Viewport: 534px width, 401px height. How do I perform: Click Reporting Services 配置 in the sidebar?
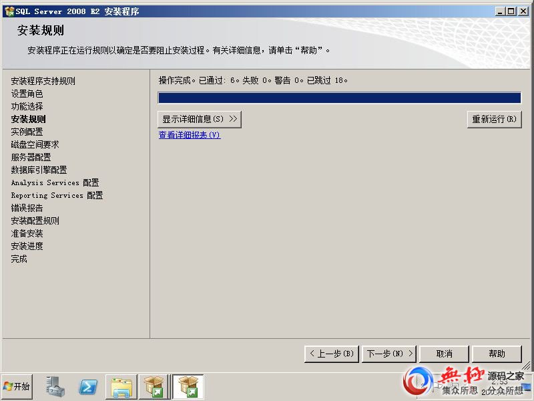coord(57,196)
